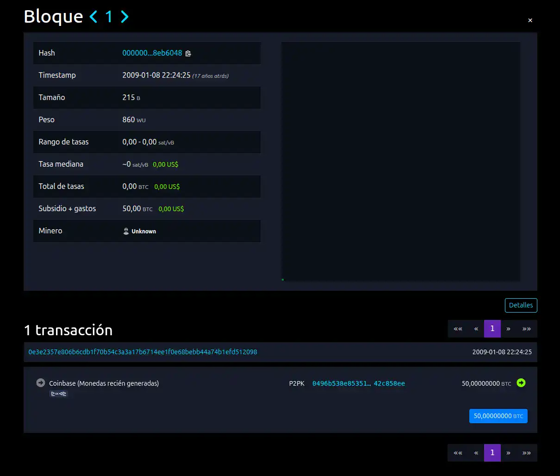560x476 pixels.
Task: Click the Tasa mediana ~0 sat/vB value
Action: pyautogui.click(x=135, y=164)
